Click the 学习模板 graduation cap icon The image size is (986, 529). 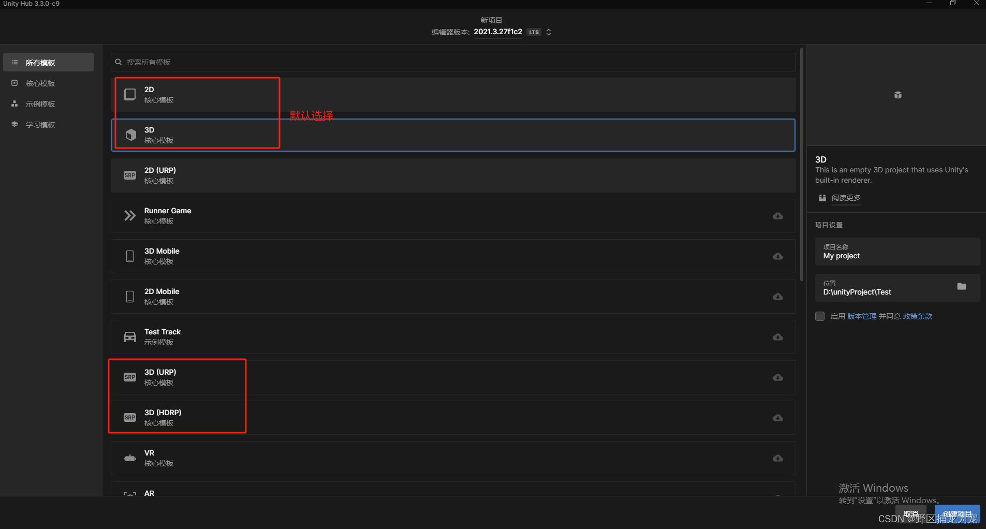(x=14, y=124)
